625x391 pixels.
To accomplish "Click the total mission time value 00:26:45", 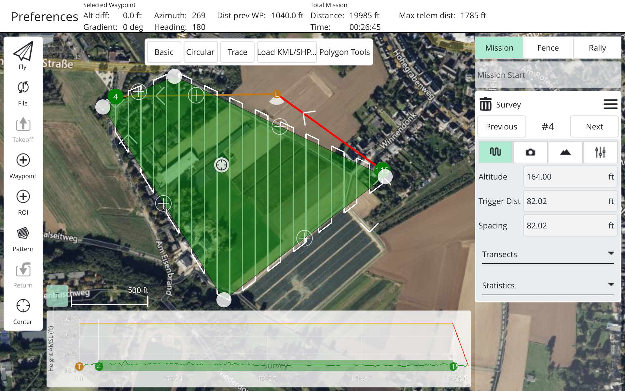I will pos(365,27).
